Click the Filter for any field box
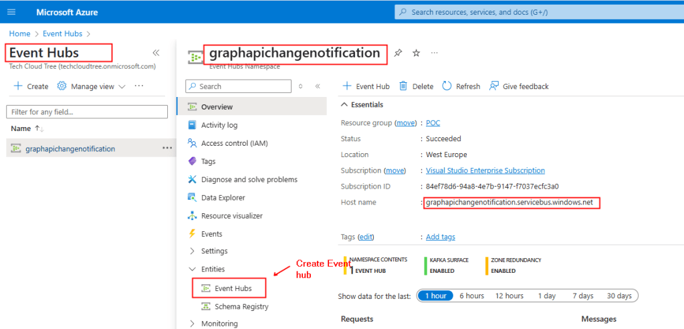684x329 pixels. point(86,112)
